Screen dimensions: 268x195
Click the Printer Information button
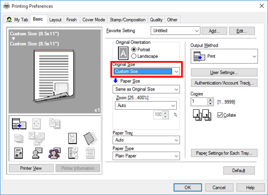(x=78, y=168)
